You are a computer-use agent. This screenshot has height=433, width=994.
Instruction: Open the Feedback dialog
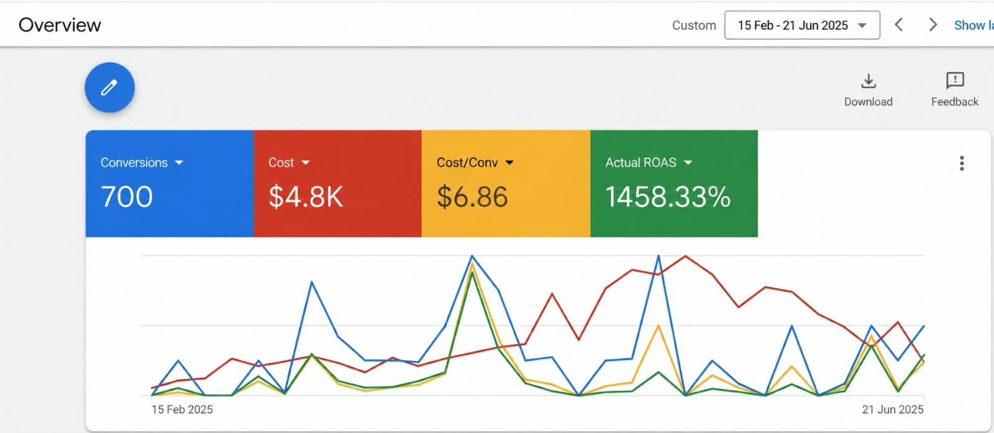(x=954, y=90)
